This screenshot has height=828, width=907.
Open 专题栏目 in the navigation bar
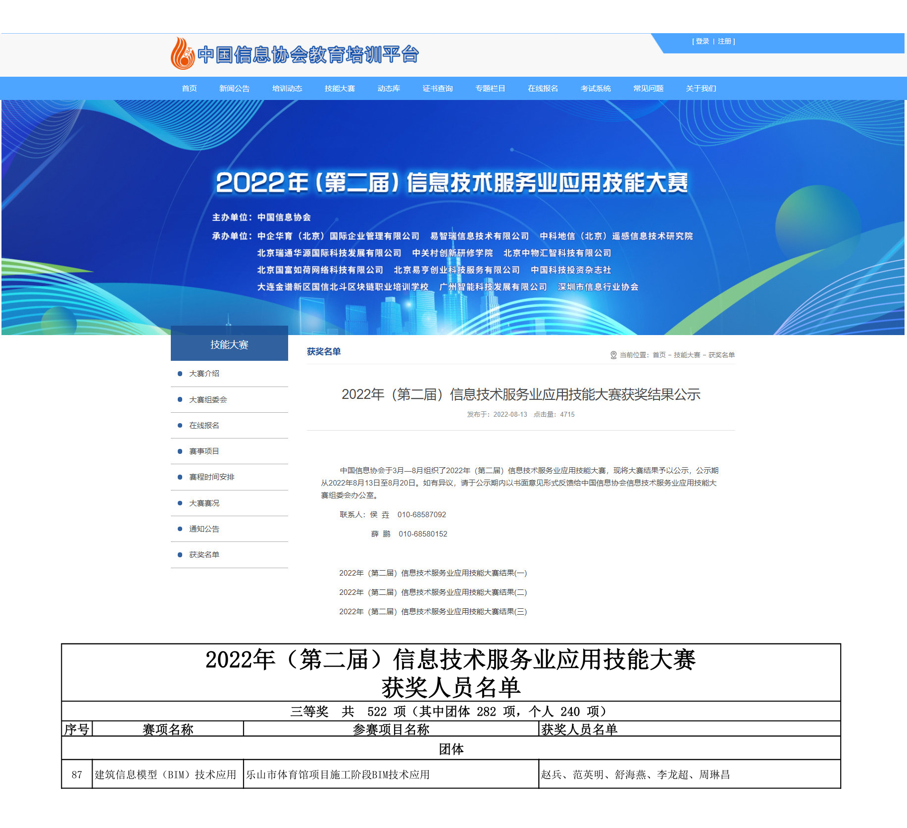point(490,88)
